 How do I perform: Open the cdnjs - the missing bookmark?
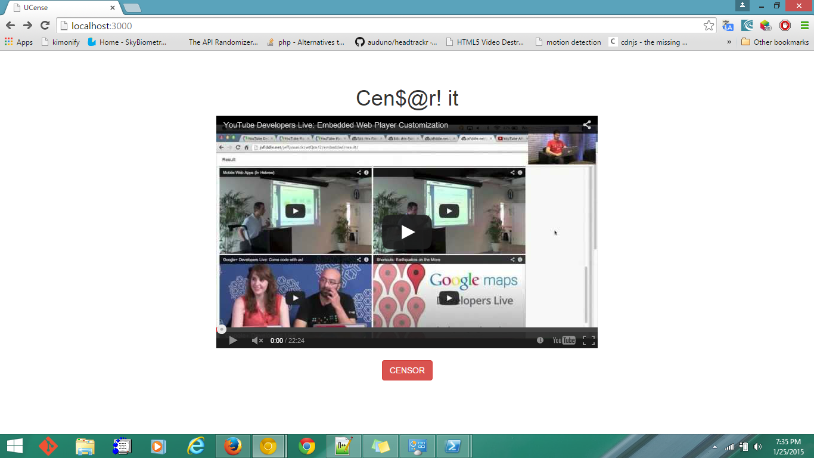pos(648,42)
